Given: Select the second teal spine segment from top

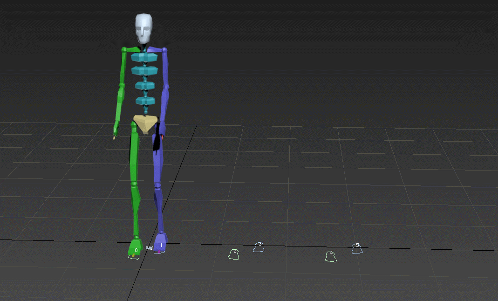Looking at the screenshot, I should click(x=144, y=70).
